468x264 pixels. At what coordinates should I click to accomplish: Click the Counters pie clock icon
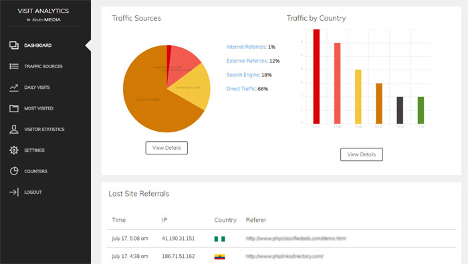[14, 171]
